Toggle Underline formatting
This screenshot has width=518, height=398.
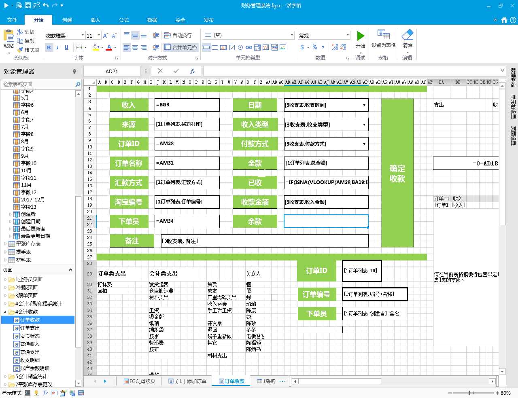67,48
